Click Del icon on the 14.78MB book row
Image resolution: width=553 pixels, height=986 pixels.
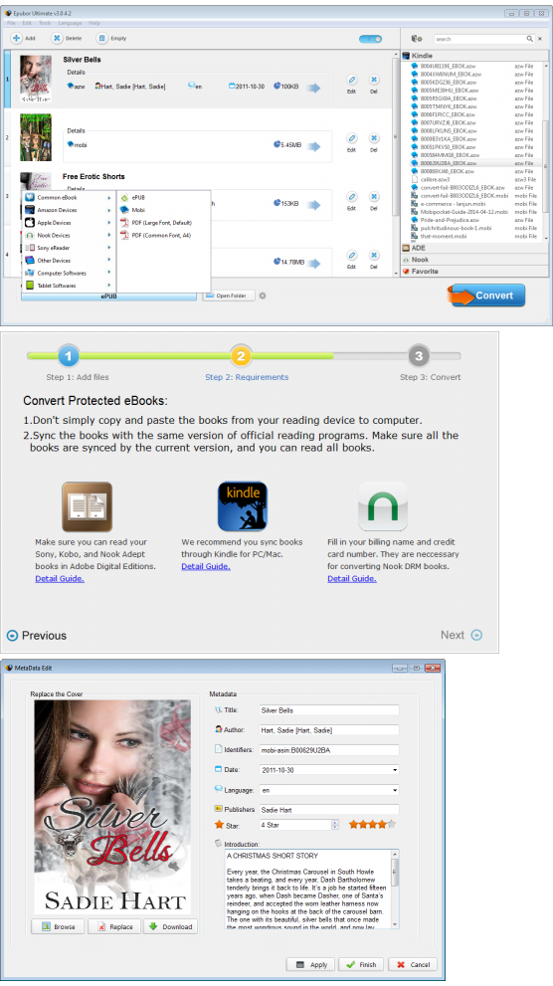[374, 256]
